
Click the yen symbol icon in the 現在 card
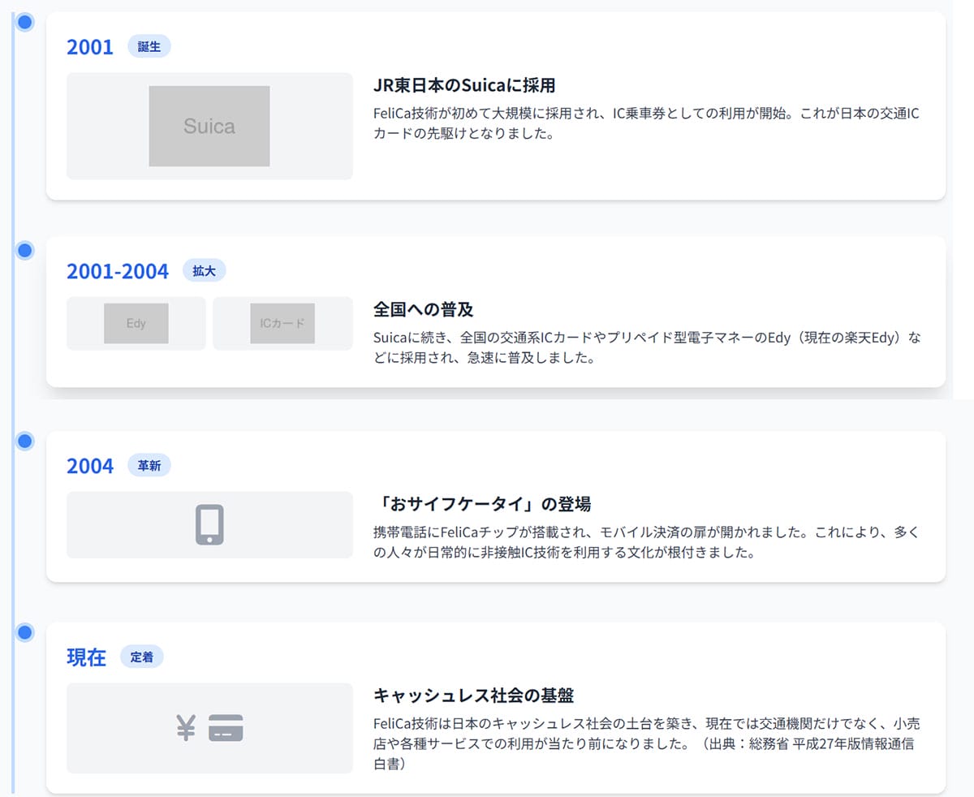pos(187,728)
